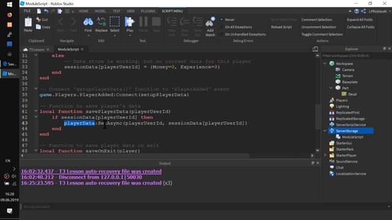Navigate Back with the arrow icon
This screenshot has width=392, height=220.
pyautogui.click(x=61, y=22)
